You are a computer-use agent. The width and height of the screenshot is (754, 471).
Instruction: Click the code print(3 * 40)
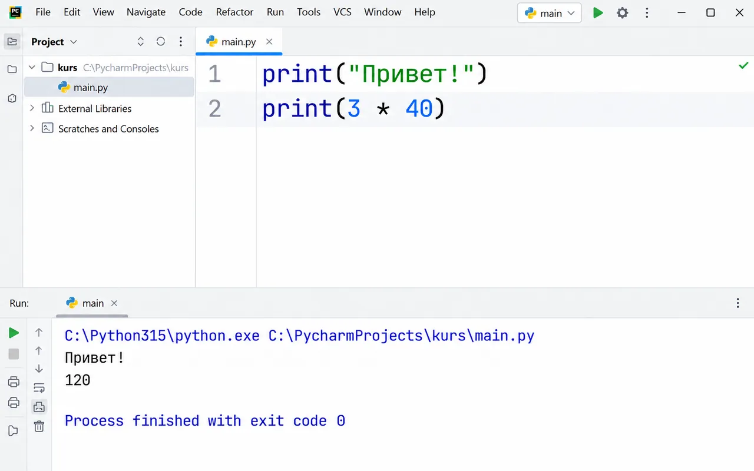(x=353, y=109)
